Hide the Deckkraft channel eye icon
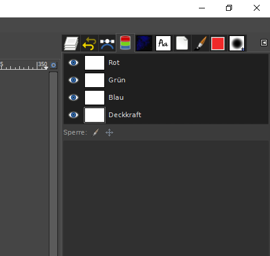Image resolution: width=270 pixels, height=256 pixels. [74, 115]
